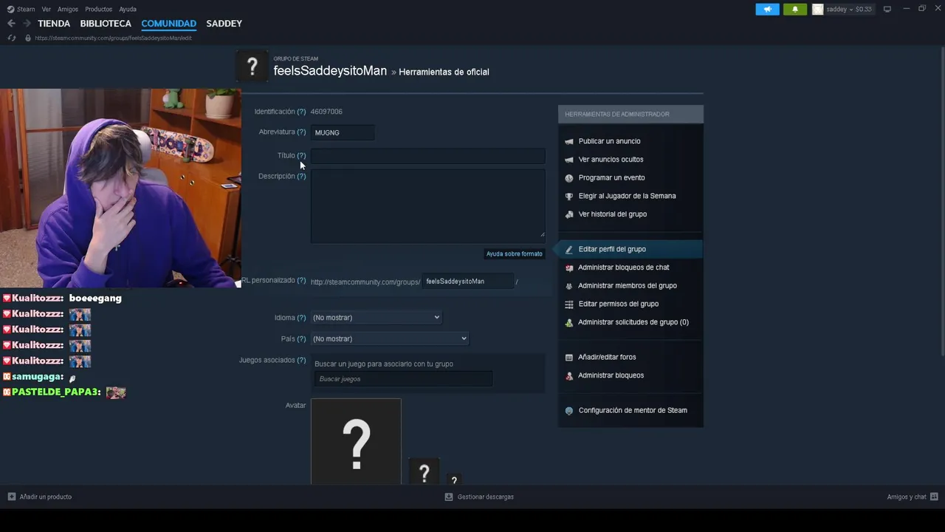The height and width of the screenshot is (532, 945).
Task: Click the feelsSaddeysitoMan group title link
Action: click(330, 71)
